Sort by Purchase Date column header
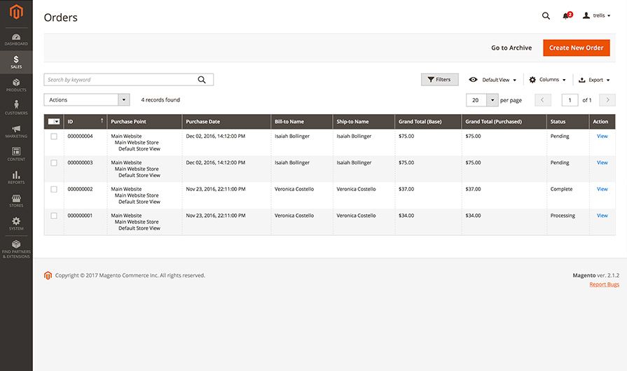 pos(226,121)
